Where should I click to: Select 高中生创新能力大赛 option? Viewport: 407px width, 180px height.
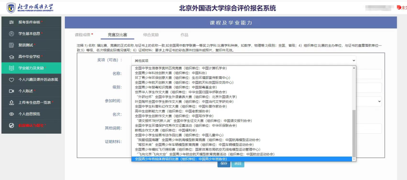tap(242, 111)
